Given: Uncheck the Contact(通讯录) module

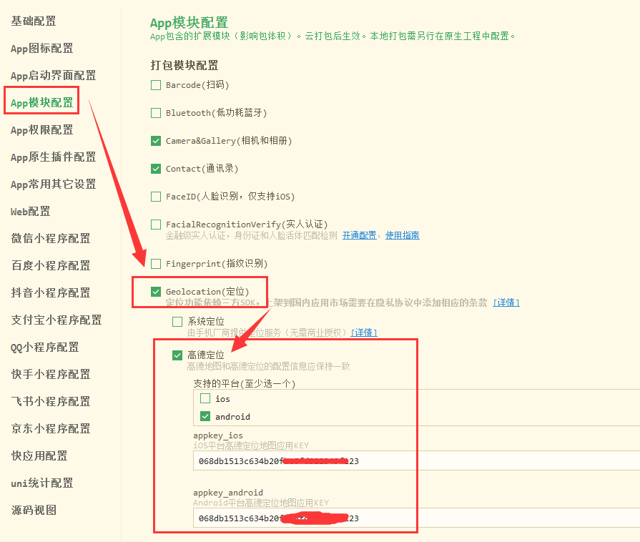Looking at the screenshot, I should (x=156, y=168).
